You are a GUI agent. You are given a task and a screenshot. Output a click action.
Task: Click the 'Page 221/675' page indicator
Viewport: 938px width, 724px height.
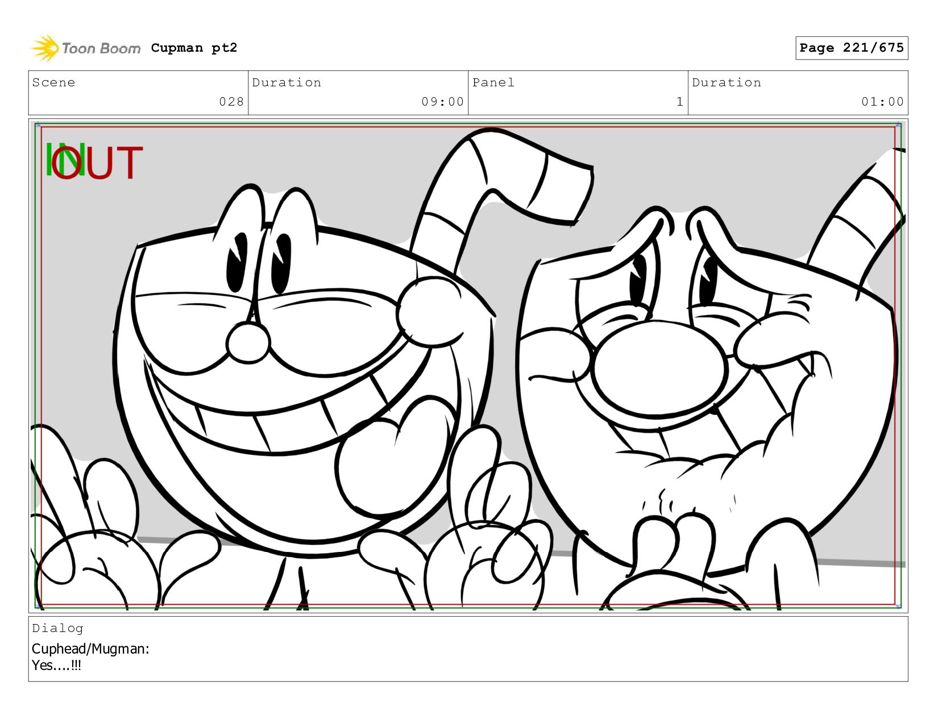pyautogui.click(x=852, y=48)
